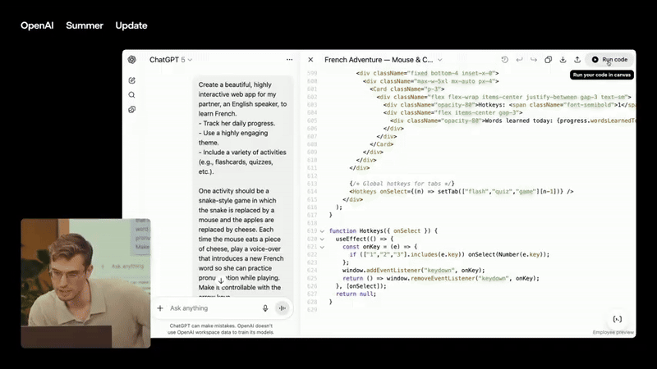Activate microphone dictation in the composer

coord(265,308)
